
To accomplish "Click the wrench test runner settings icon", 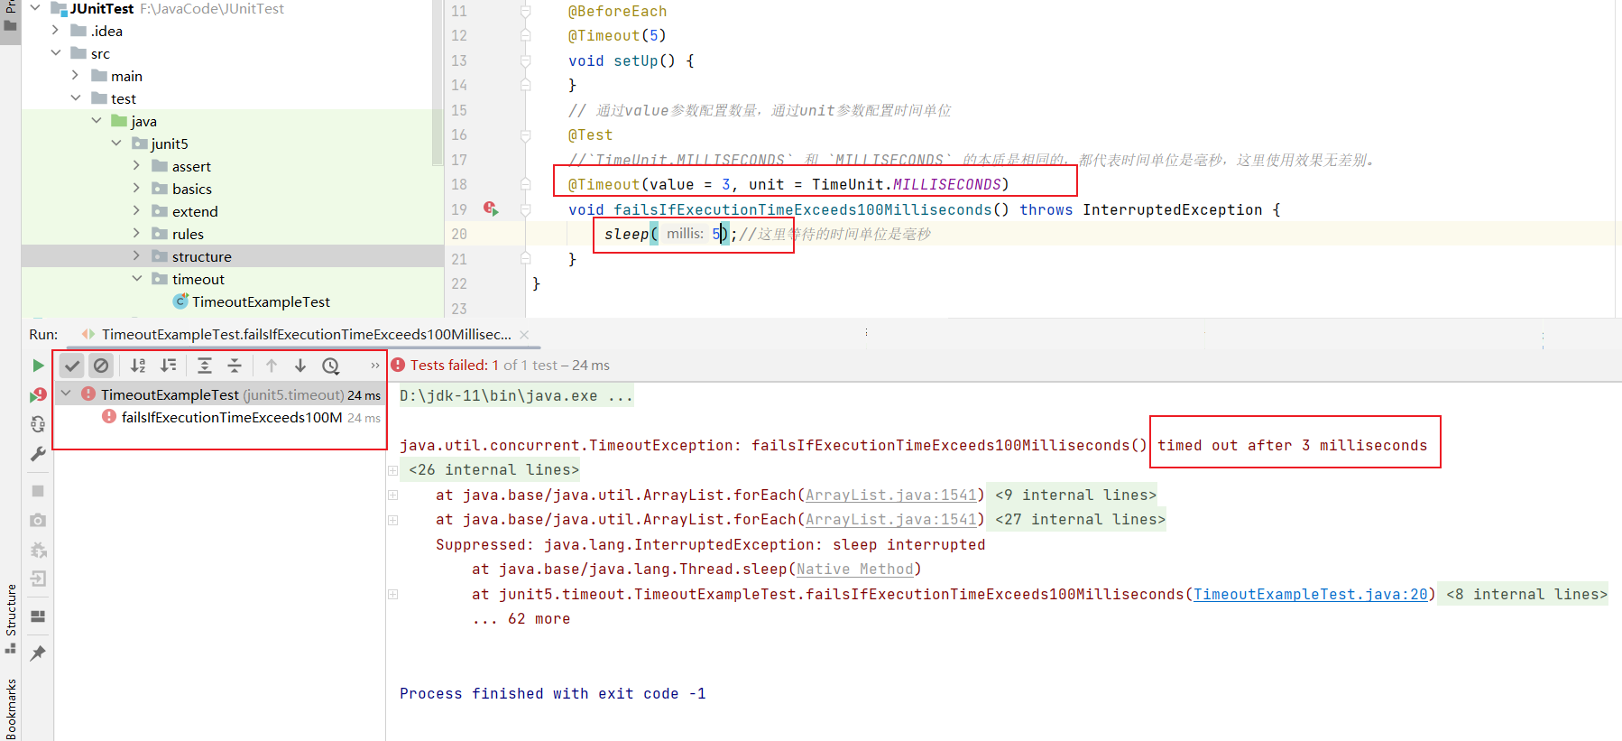I will pyautogui.click(x=38, y=454).
